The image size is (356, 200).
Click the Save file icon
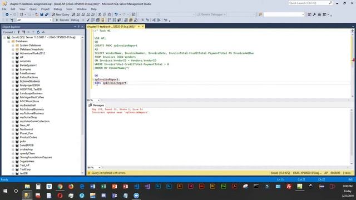42,14
